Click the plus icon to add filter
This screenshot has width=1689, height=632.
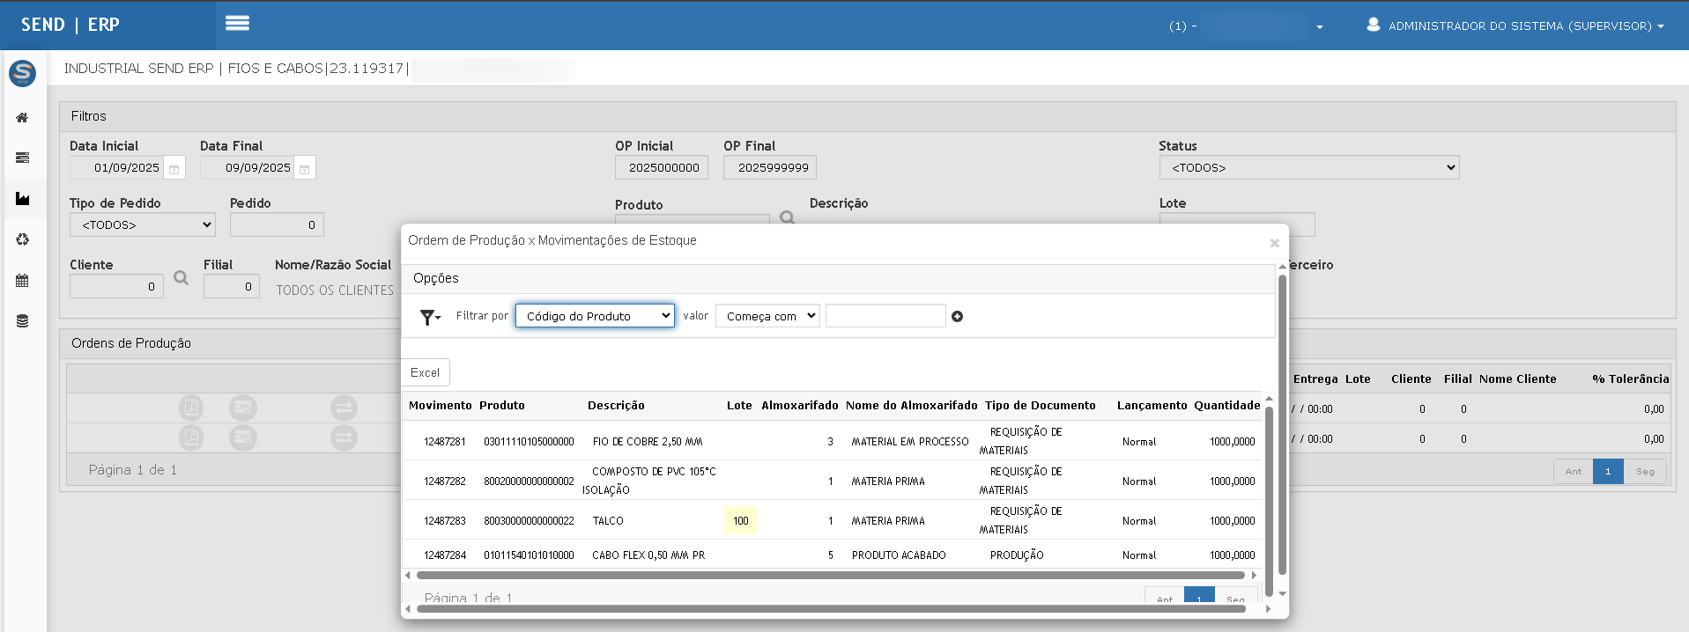pyautogui.click(x=957, y=317)
